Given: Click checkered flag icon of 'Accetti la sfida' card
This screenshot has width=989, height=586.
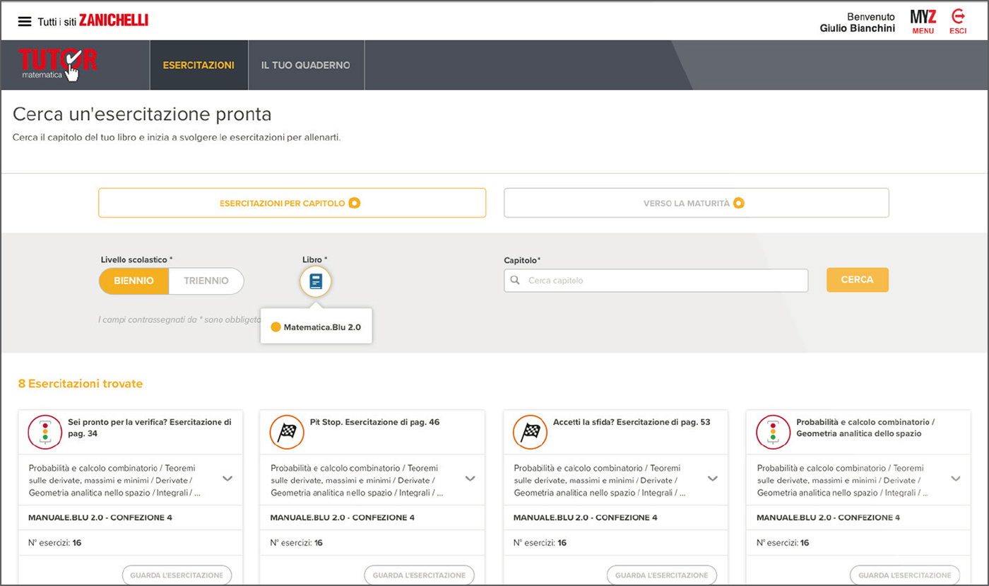Looking at the screenshot, I should click(x=530, y=431).
